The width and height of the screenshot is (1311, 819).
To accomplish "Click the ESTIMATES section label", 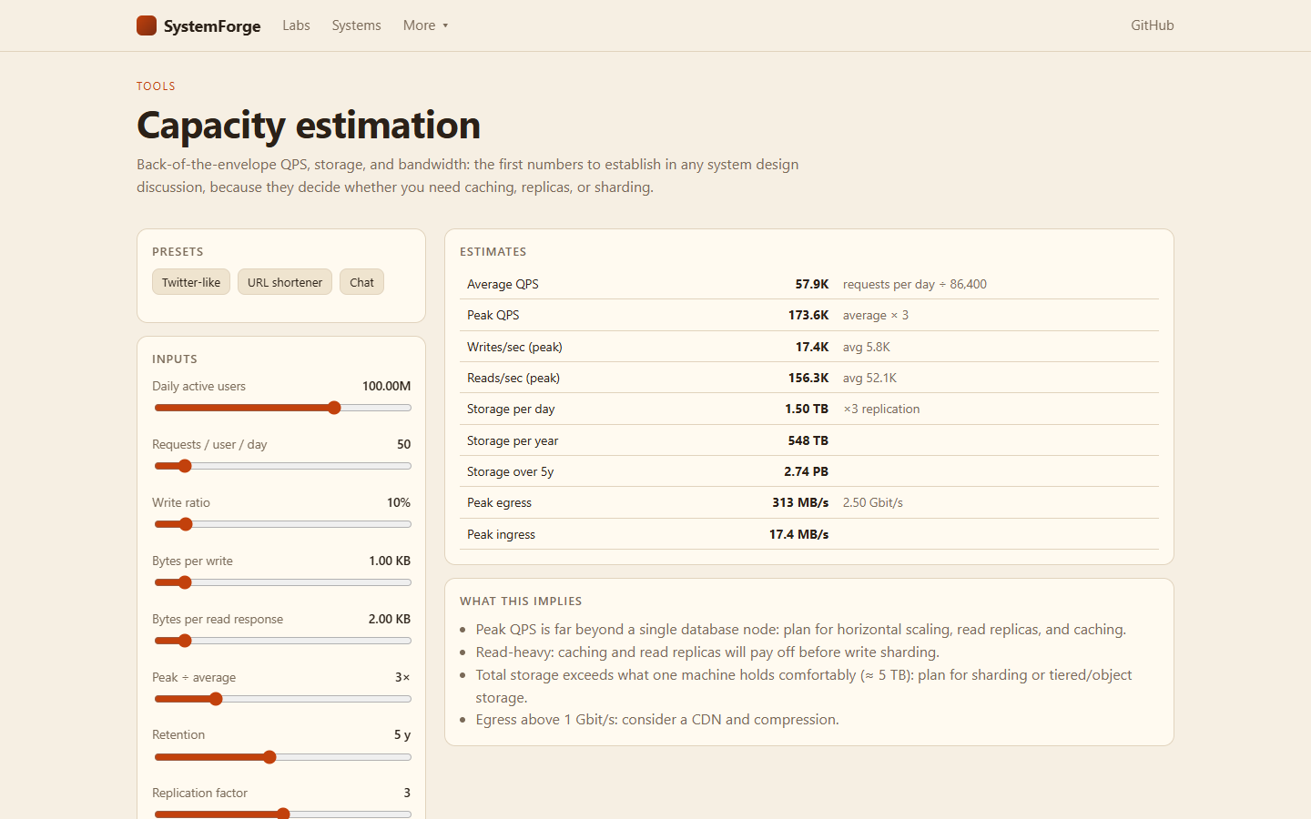I will [x=493, y=252].
